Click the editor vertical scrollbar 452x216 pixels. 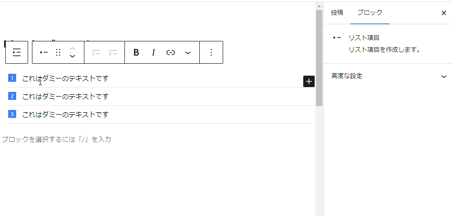(319, 57)
